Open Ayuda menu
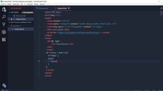Image resolution: width=163 pixels, height=91 pixels. (x=42, y=4)
